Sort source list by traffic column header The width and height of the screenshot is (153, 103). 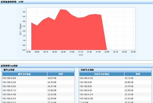click(61, 74)
